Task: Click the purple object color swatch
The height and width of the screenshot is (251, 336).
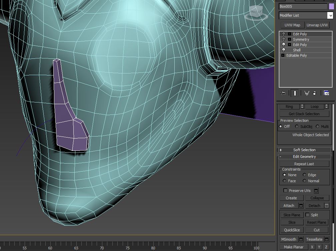Action: [331, 6]
